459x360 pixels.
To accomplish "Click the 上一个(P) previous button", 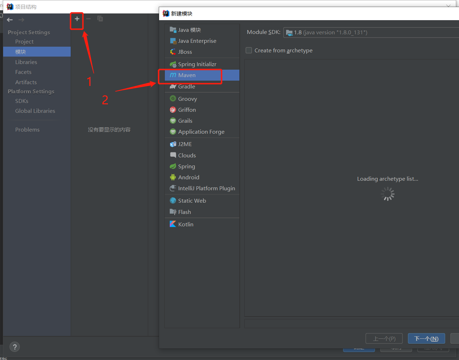I will [x=384, y=339].
